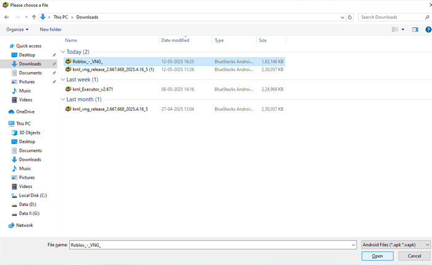
Task: Sort by Name column header
Action: [x=71, y=40]
